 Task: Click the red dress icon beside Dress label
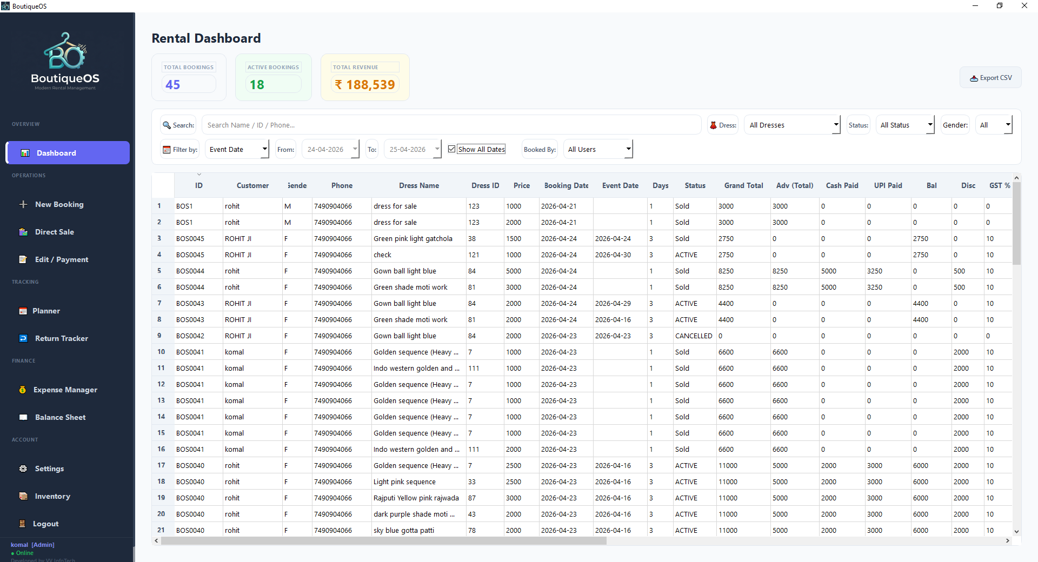[x=713, y=125]
